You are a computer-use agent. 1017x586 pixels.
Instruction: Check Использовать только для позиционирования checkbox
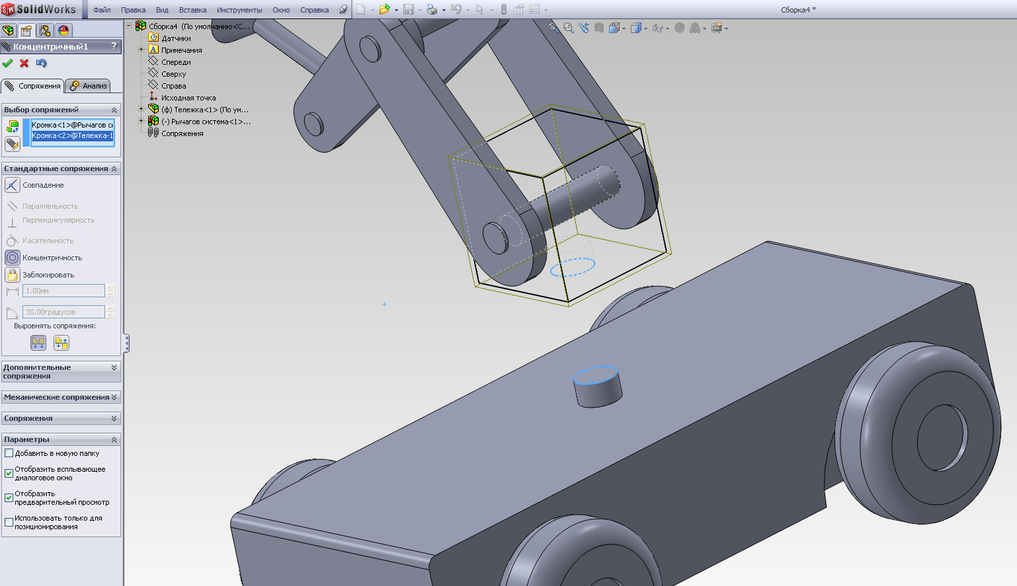(9, 522)
